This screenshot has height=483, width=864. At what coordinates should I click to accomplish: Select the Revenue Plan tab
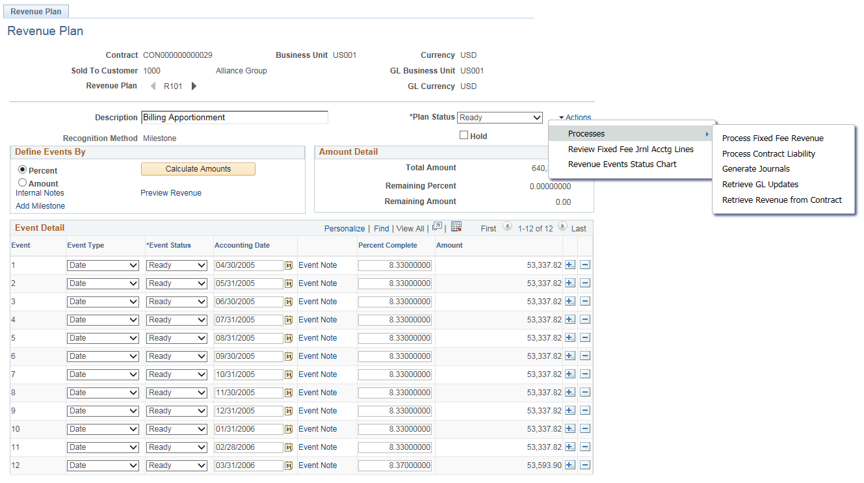click(x=36, y=11)
